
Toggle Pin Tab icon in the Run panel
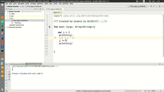tap(6, 83)
